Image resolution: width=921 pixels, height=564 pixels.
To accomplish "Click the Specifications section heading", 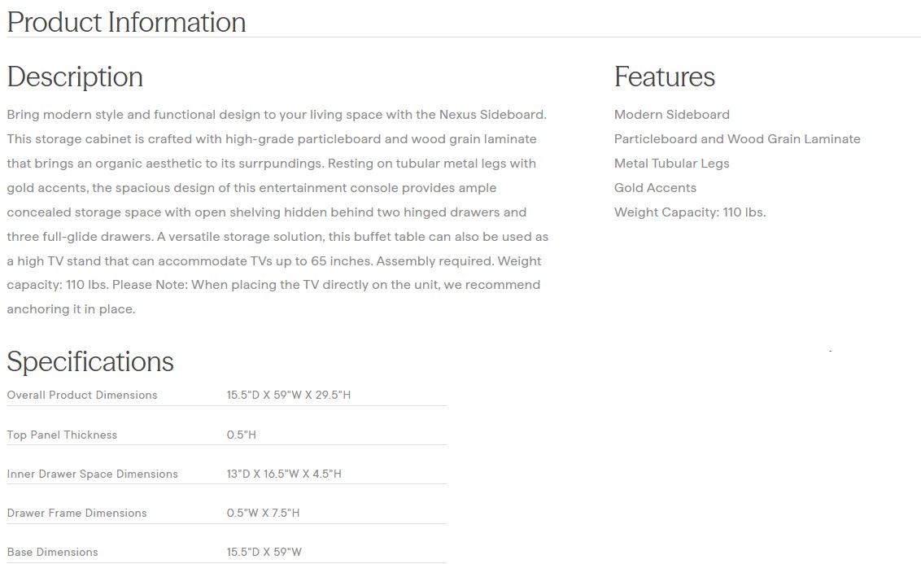I will pos(90,361).
